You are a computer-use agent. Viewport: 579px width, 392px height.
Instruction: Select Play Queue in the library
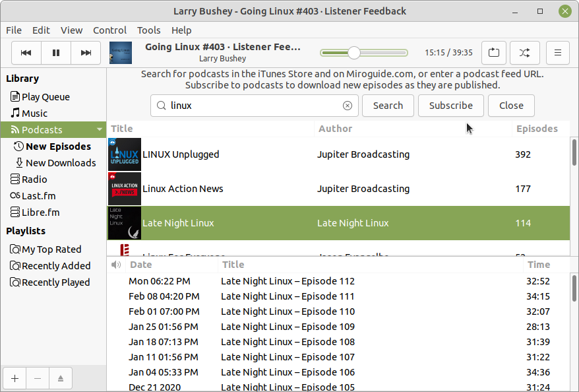pos(53,97)
